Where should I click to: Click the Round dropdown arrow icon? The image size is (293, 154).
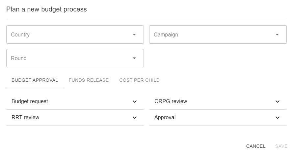[x=134, y=58]
